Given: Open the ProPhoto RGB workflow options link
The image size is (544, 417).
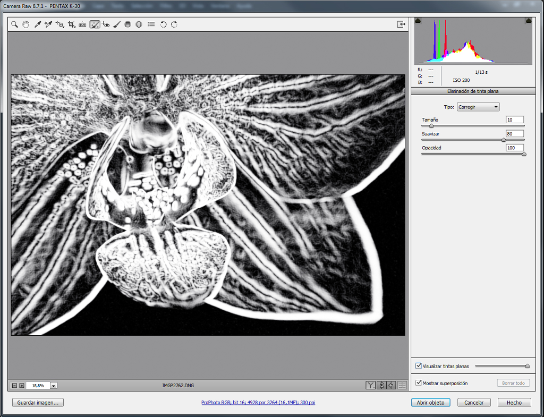Looking at the screenshot, I should (x=258, y=403).
